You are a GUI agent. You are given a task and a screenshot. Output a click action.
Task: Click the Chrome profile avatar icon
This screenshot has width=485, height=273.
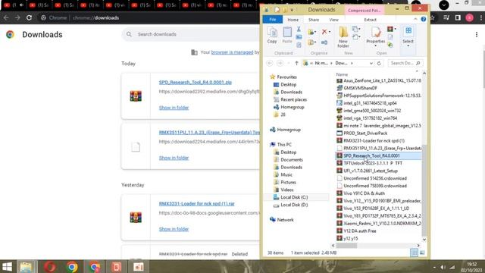(469, 18)
